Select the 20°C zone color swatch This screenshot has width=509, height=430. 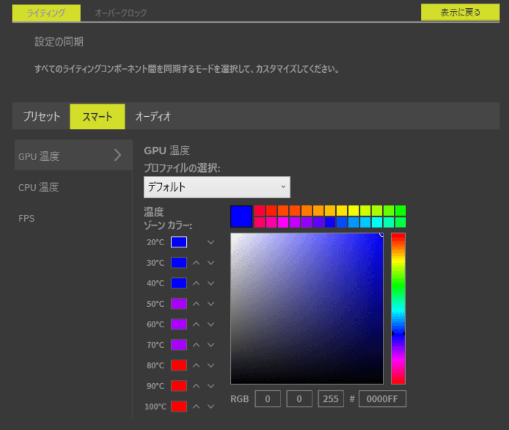(179, 242)
